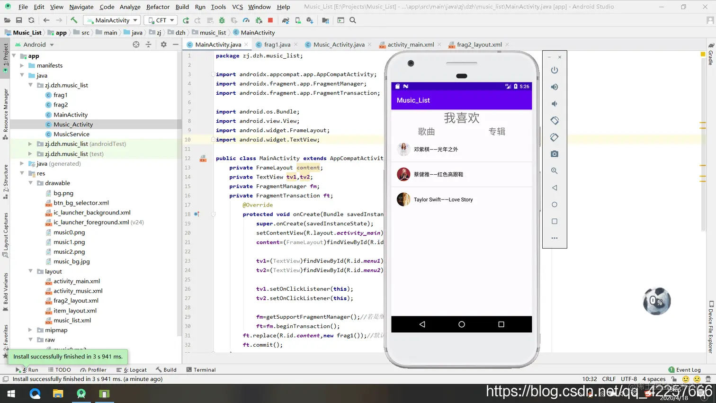Open the MainActivity run configuration dropdown

[112, 20]
